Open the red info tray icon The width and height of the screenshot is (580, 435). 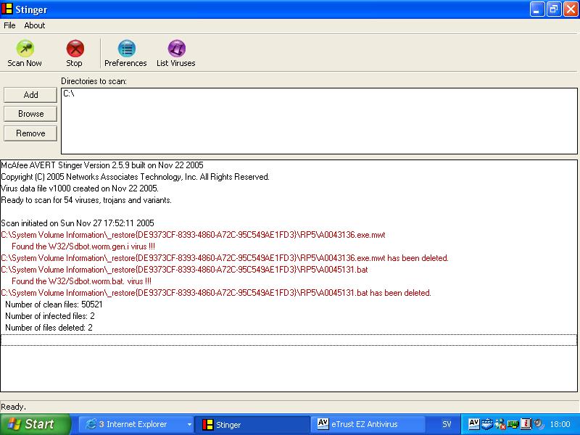pyautogui.click(x=526, y=424)
